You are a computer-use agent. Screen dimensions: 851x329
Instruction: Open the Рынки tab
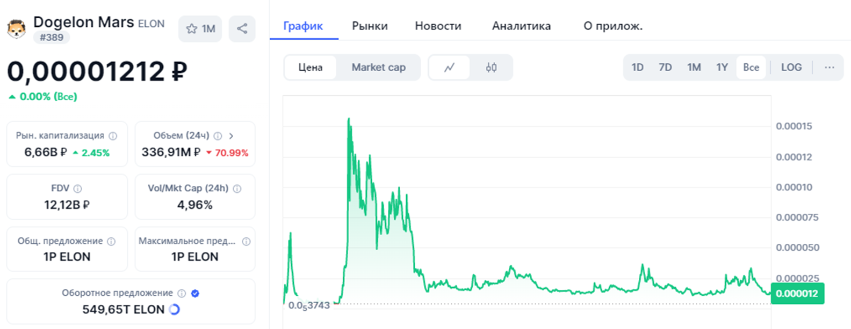point(370,26)
